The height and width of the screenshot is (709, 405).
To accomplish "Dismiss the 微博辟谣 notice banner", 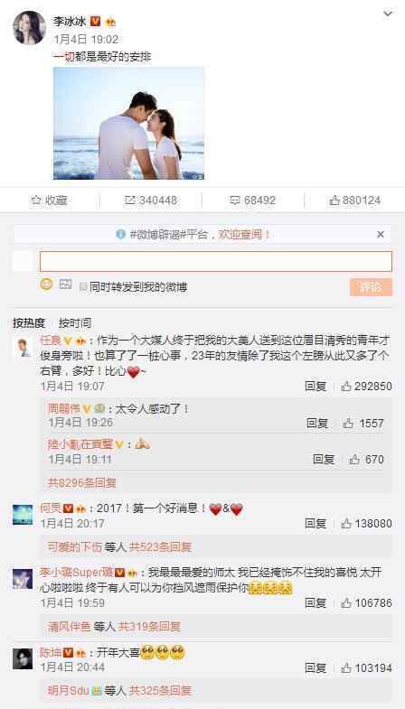I will (x=381, y=234).
